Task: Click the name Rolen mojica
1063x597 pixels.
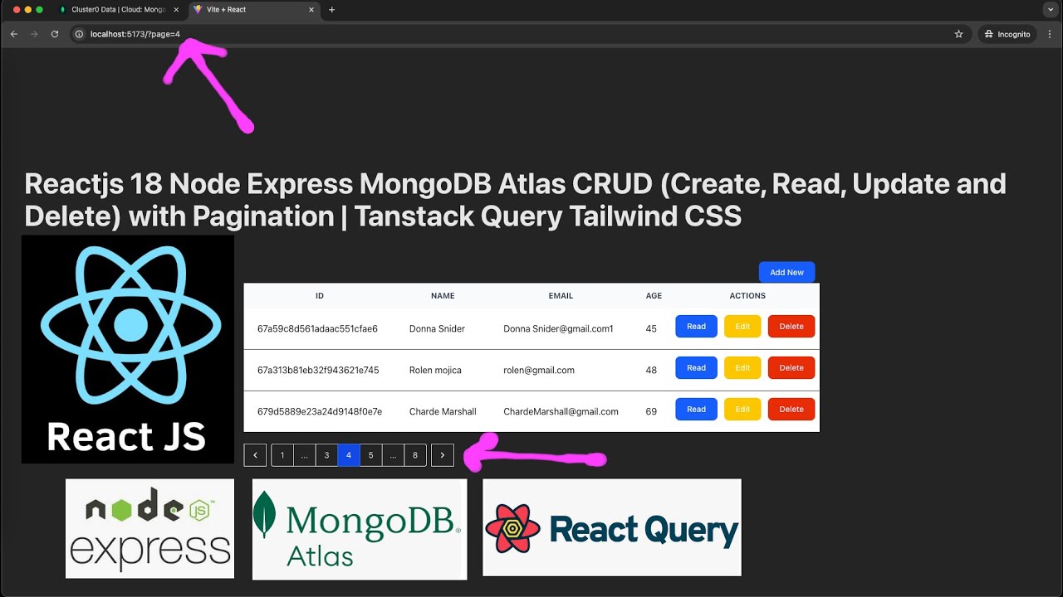Action: coord(435,371)
